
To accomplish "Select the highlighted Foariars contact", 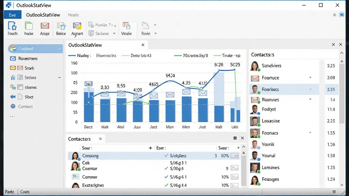I will 294,89.
